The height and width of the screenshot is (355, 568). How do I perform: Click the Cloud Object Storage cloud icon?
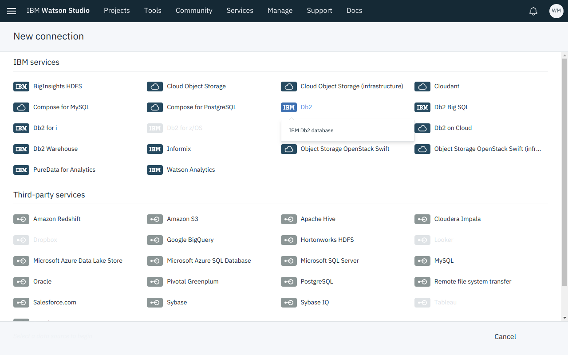click(x=155, y=87)
